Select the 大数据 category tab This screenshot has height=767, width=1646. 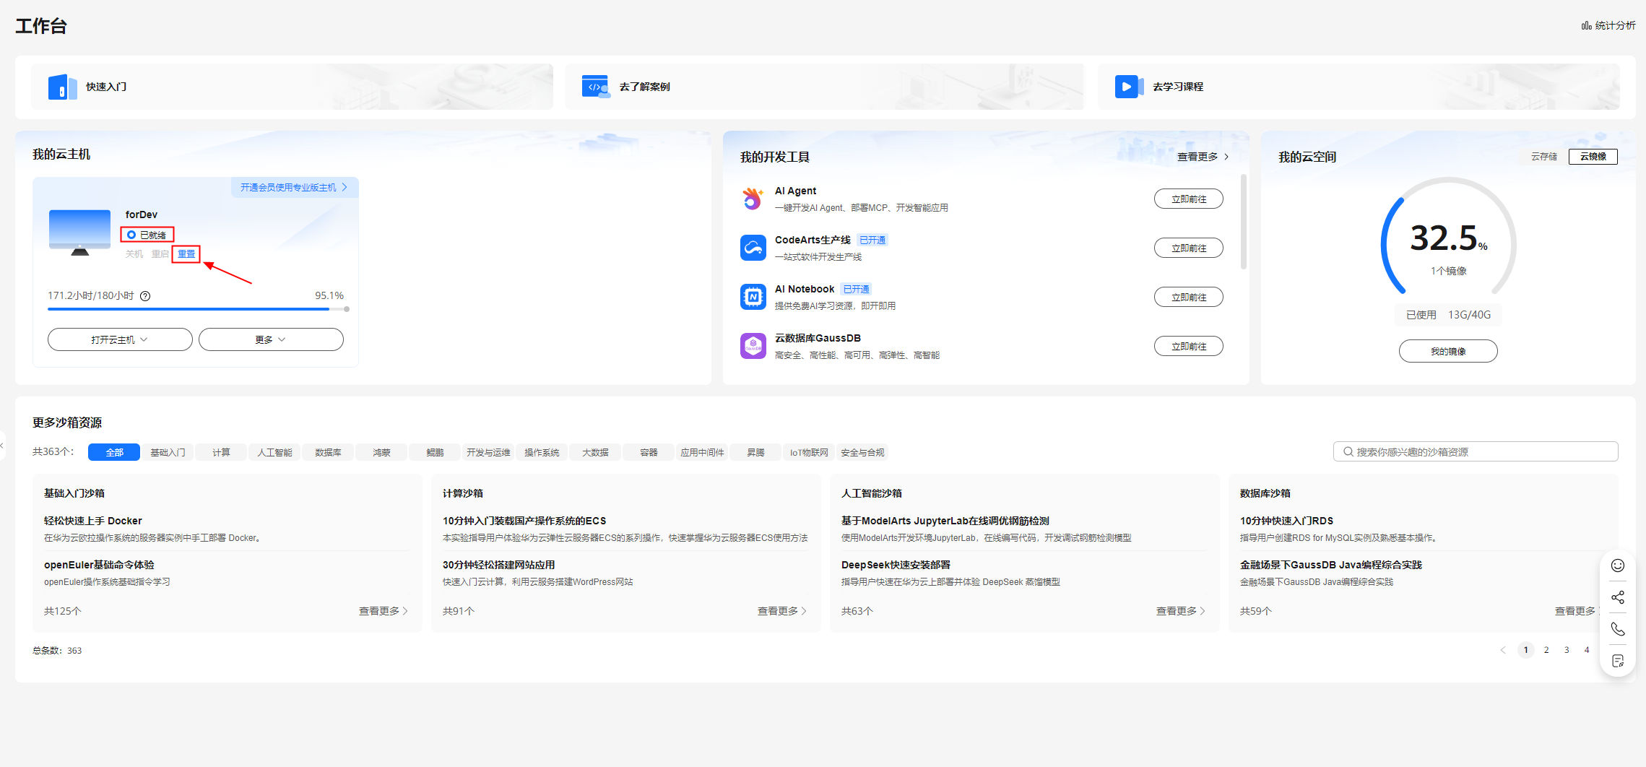(595, 452)
